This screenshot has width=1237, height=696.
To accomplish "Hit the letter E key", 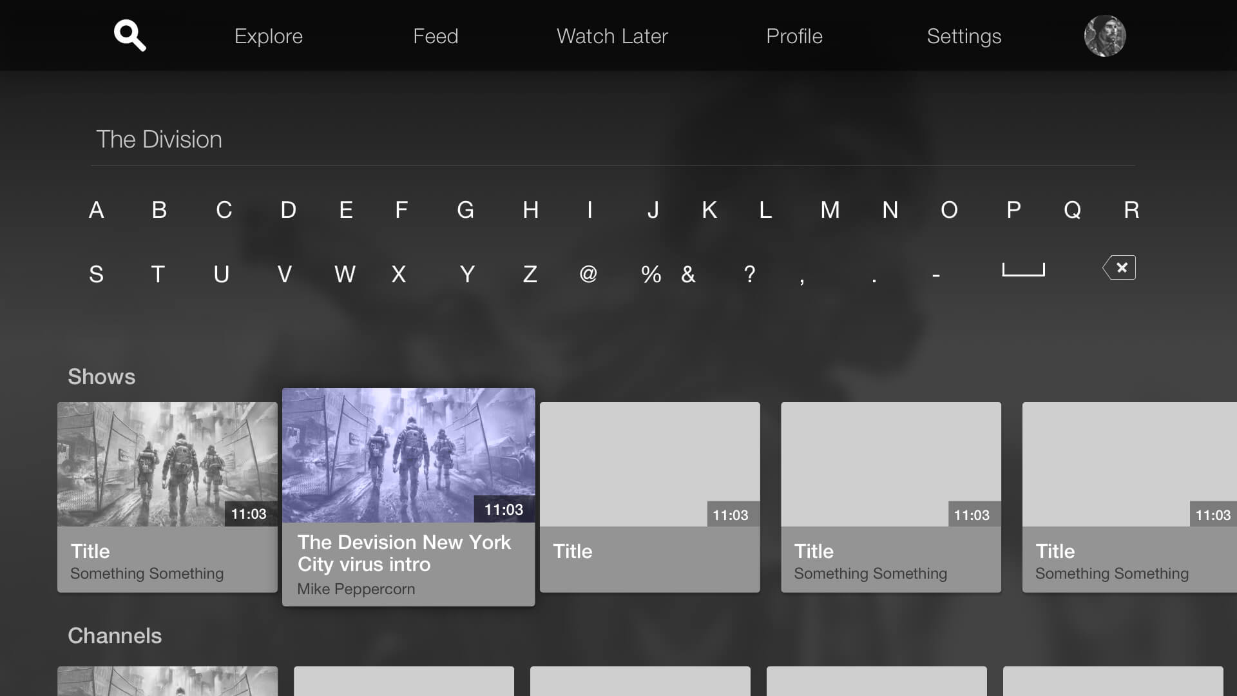I will pyautogui.click(x=346, y=210).
